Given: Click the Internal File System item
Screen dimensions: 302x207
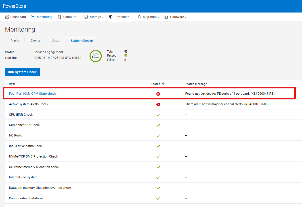Looking at the screenshot, I should click(23, 177).
